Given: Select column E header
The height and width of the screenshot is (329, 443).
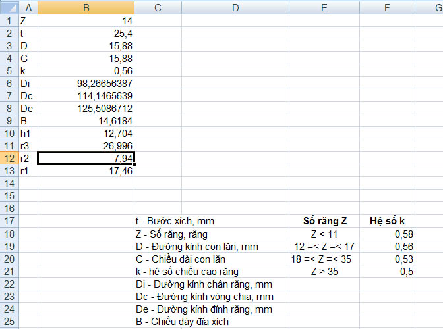Looking at the screenshot, I should [x=324, y=8].
